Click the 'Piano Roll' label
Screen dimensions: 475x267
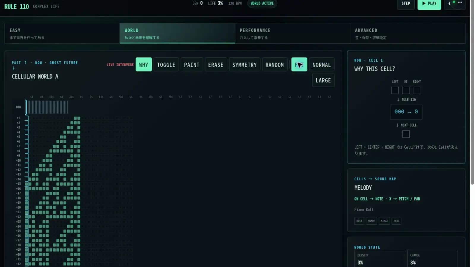click(364, 210)
